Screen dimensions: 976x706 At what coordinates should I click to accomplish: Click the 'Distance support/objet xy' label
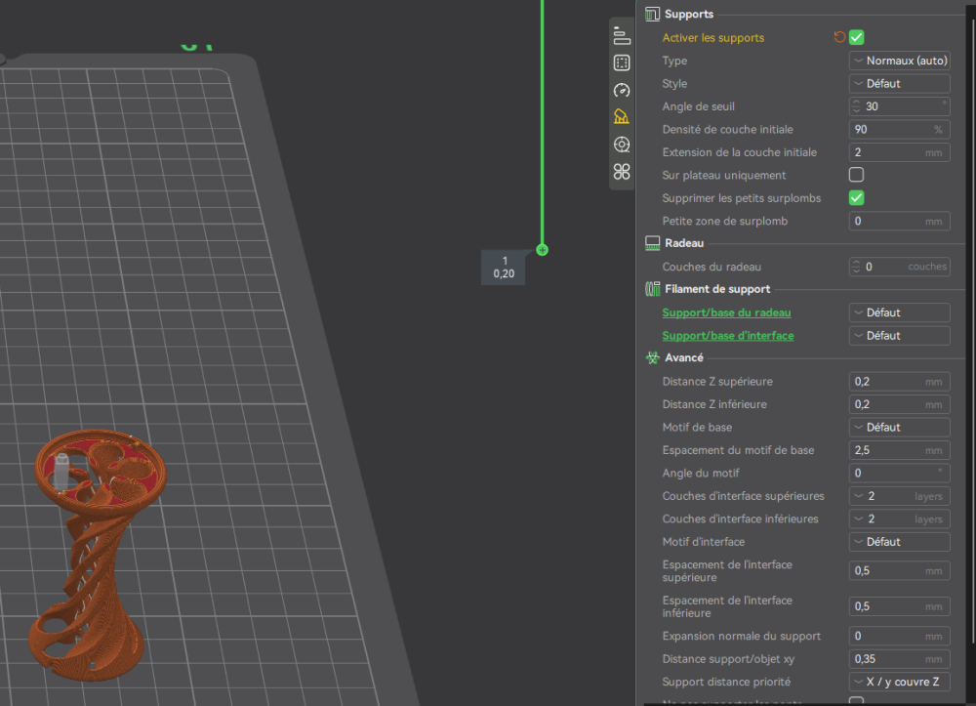[728, 659]
